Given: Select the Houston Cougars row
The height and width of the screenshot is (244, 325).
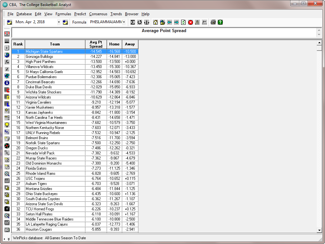Looking at the screenshot, I should (75, 229).
